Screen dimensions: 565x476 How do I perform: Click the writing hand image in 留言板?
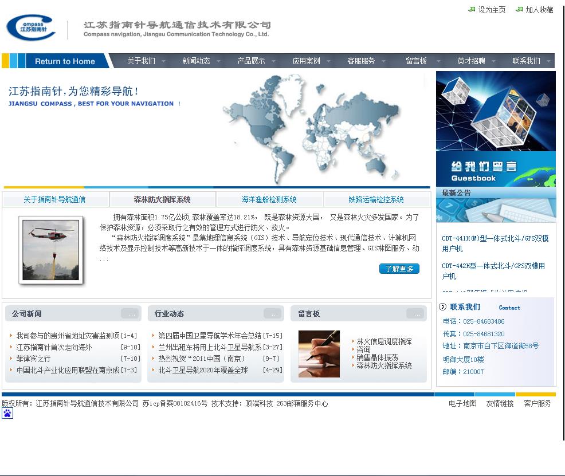click(319, 353)
